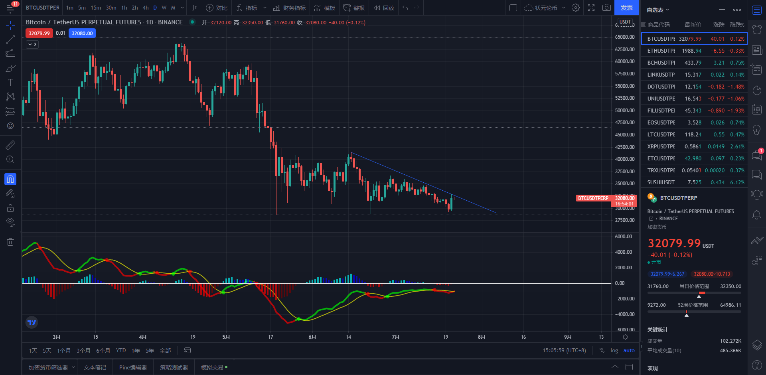Screen dimensions: 766x375
Task: Select the crosshair cursor tool
Action: [10, 25]
